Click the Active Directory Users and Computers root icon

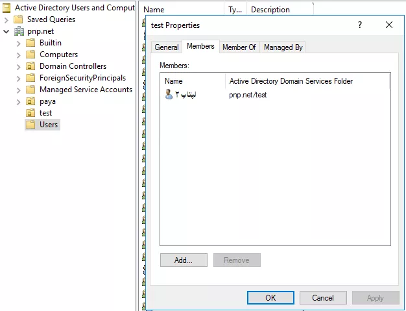tap(6, 8)
